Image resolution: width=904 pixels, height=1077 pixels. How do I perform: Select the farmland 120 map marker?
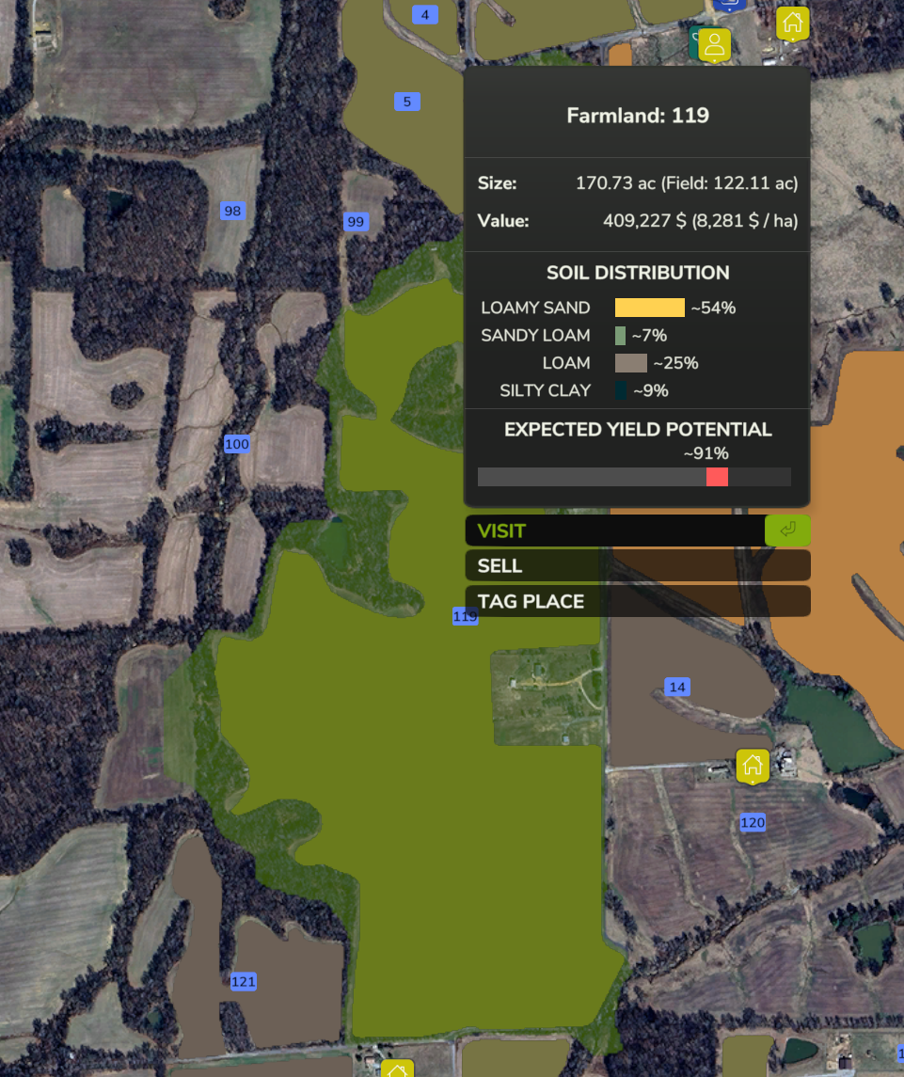(x=753, y=822)
